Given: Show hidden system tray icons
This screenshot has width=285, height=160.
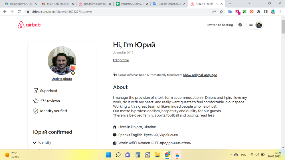Looking at the screenshot, I should coord(231,155).
